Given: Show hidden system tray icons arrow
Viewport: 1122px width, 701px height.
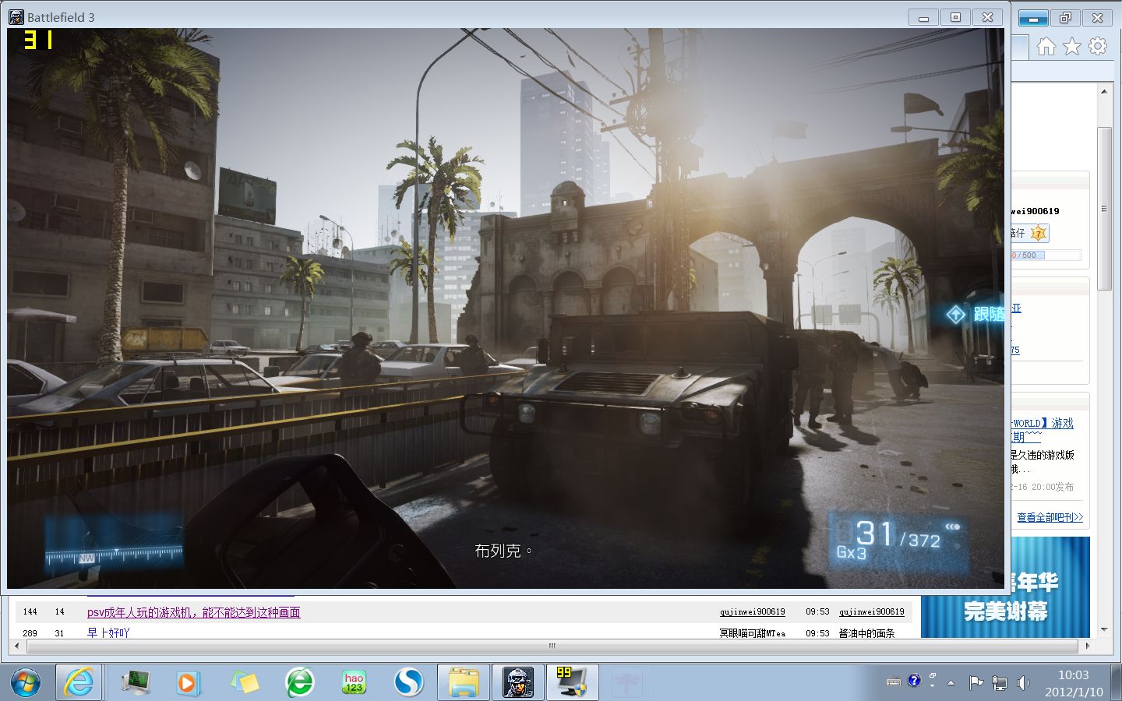Looking at the screenshot, I should [x=951, y=683].
